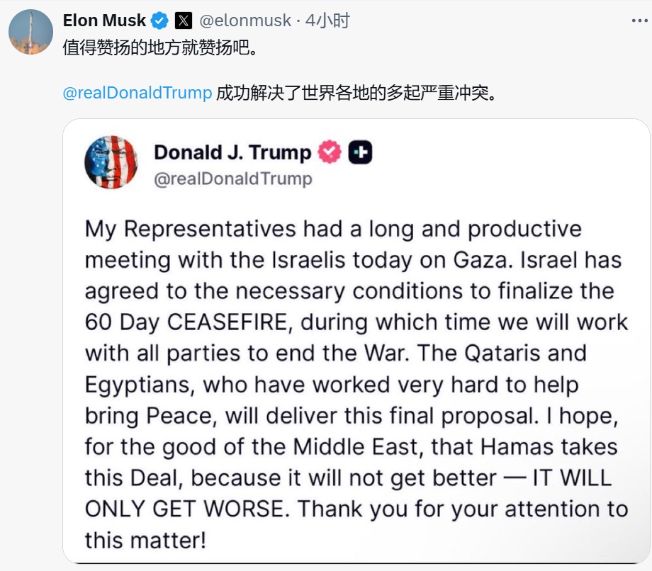Click the black plus badge icon
This screenshot has height=571, width=652.
pyautogui.click(x=360, y=152)
